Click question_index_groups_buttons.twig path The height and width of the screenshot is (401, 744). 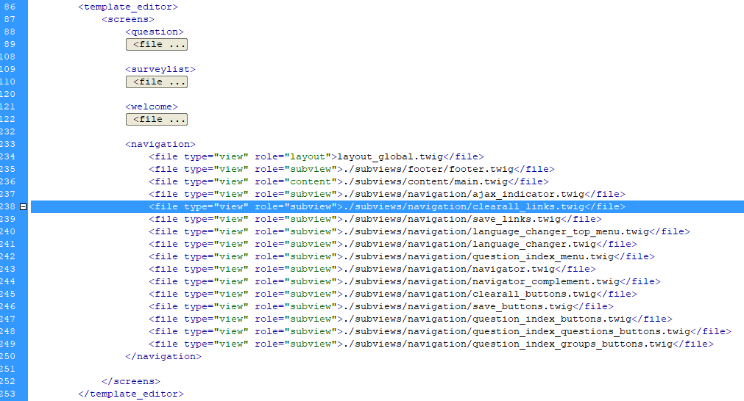(x=507, y=344)
